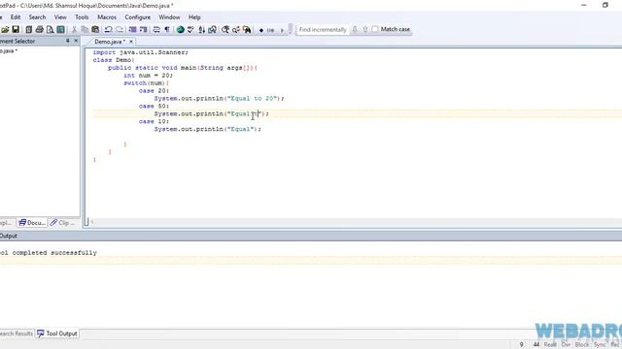Open the Window menu
Screen dimensions: 622x349
click(x=169, y=17)
